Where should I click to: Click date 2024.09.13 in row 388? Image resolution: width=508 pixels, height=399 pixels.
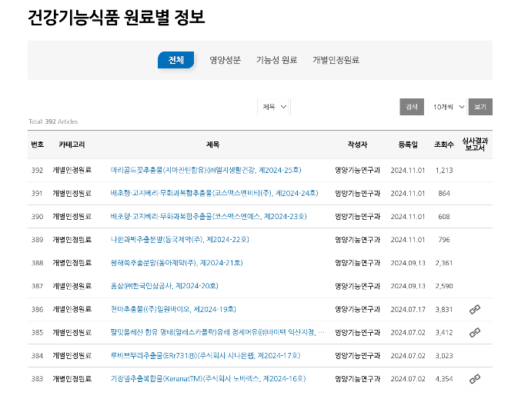pyautogui.click(x=408, y=263)
